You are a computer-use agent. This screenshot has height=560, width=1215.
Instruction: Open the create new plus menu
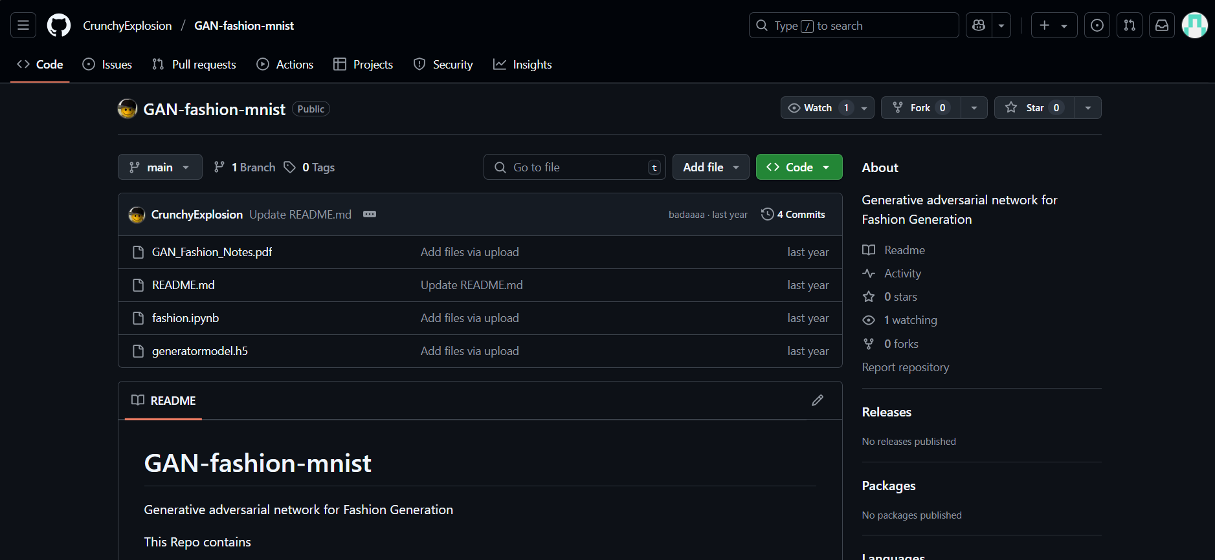pyautogui.click(x=1054, y=26)
